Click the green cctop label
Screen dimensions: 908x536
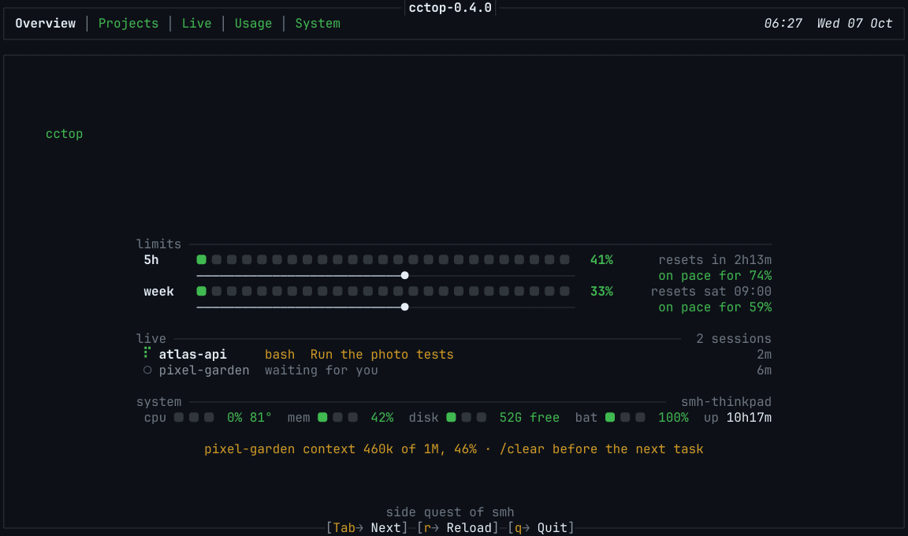[x=65, y=134]
